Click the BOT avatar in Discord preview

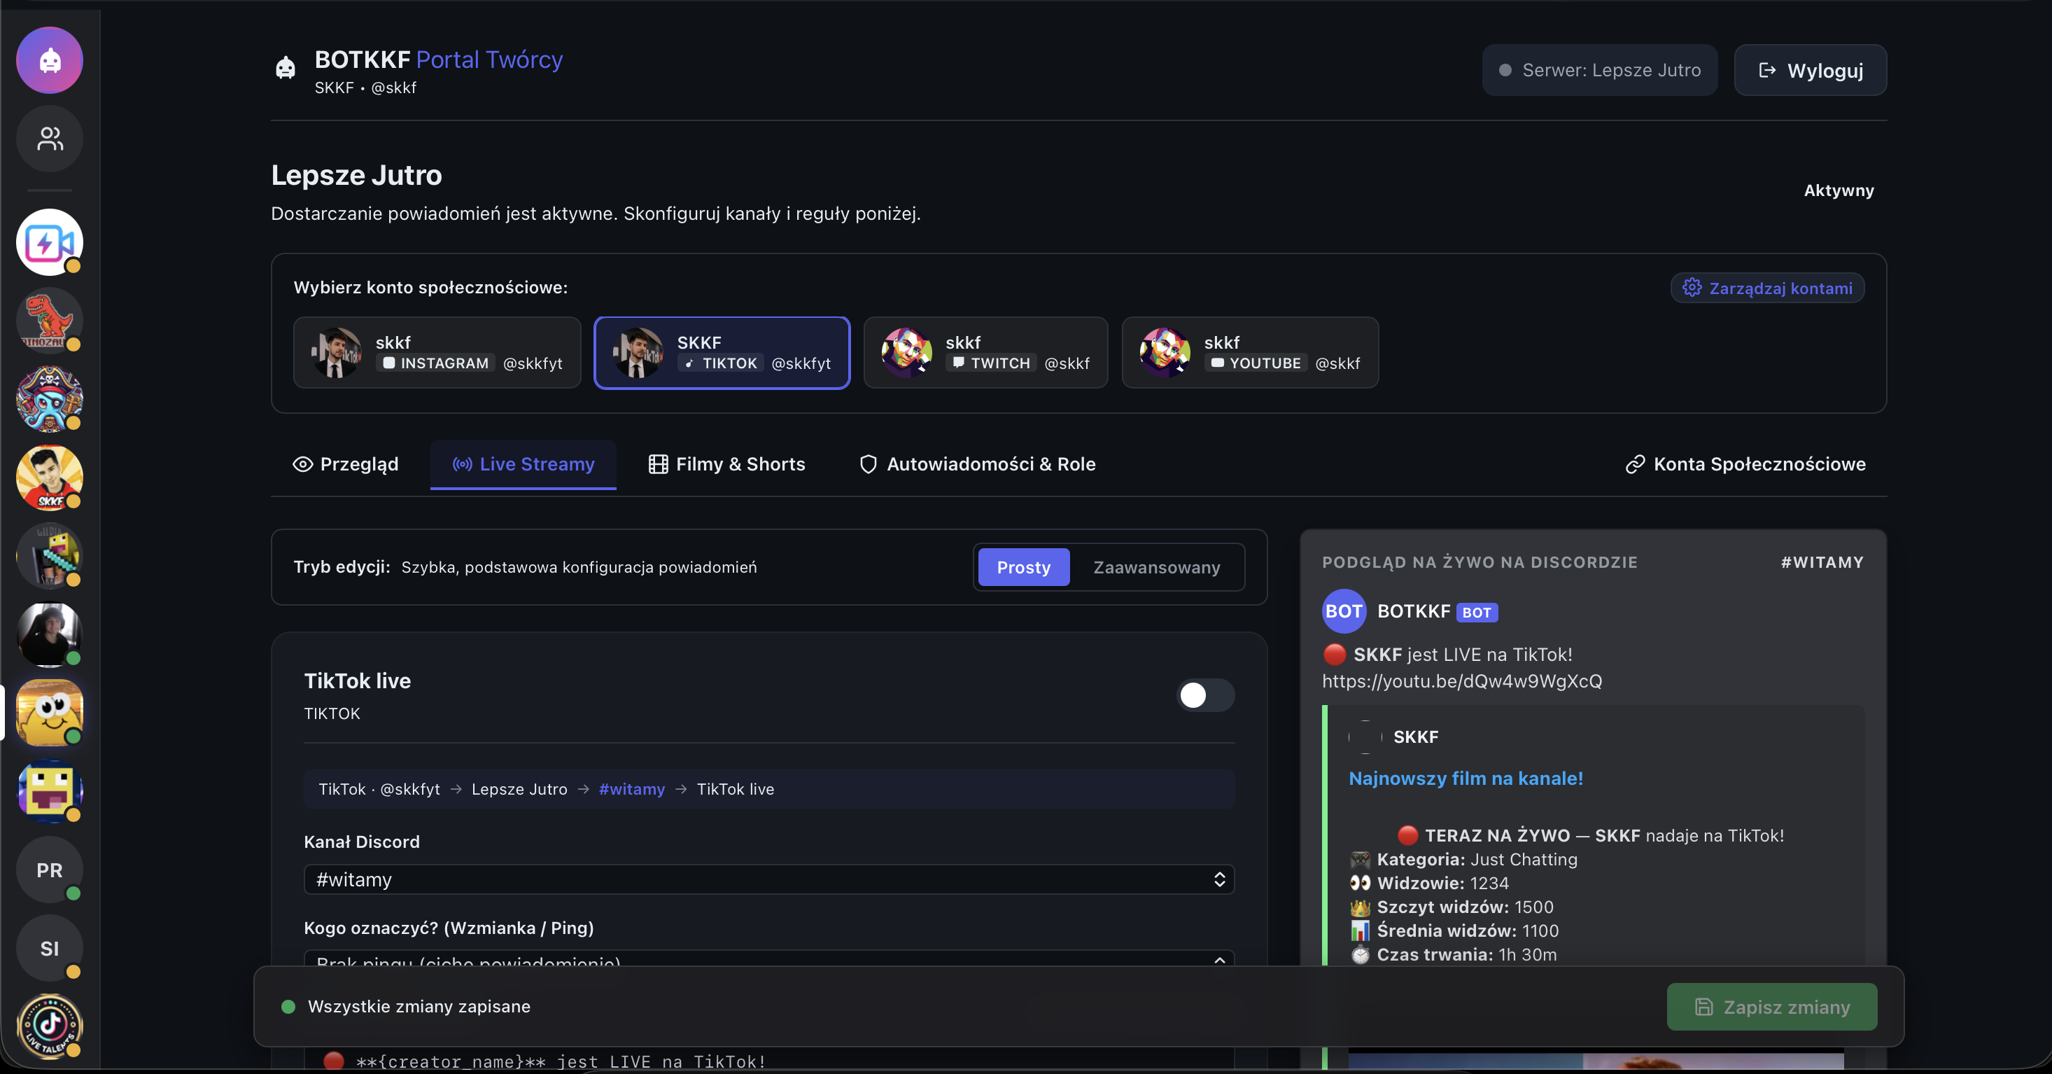point(1344,611)
